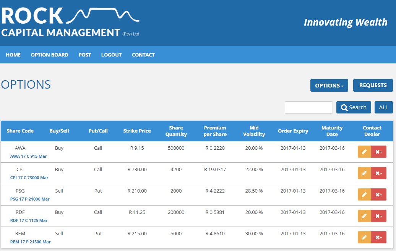This screenshot has width=396, height=251.
Task: Open the red delete dropdown for AWA row
Action: pos(378,152)
